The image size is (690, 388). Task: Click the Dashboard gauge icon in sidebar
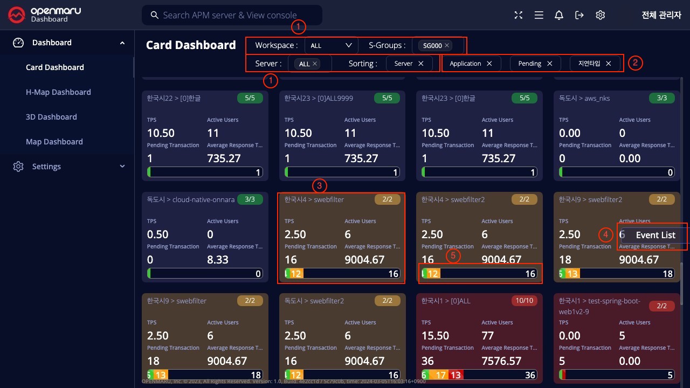coord(18,43)
